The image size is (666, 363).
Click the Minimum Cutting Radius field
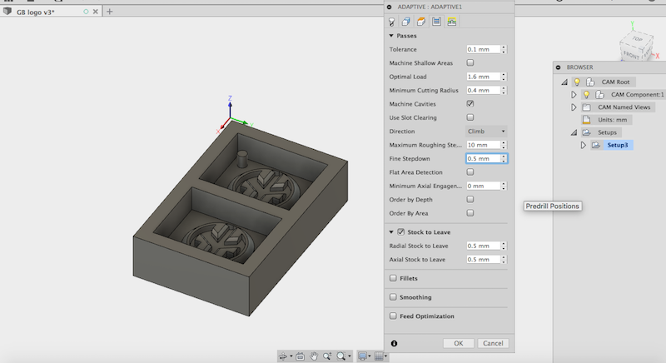tap(483, 90)
